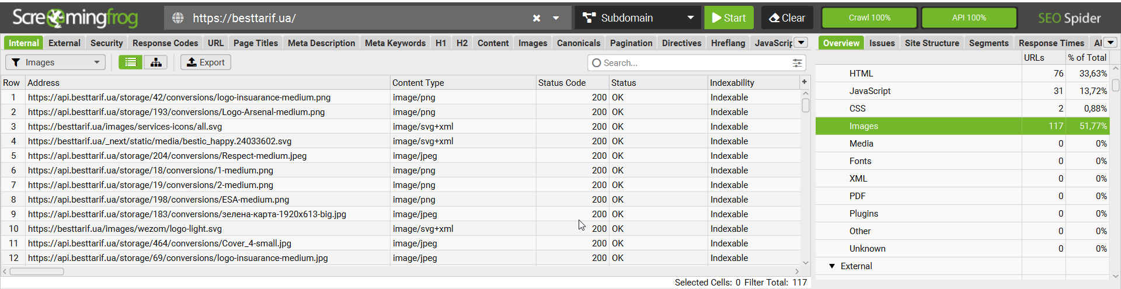Click the globe icon in URL bar
Image resolution: width=1121 pixels, height=289 pixels.
click(178, 18)
